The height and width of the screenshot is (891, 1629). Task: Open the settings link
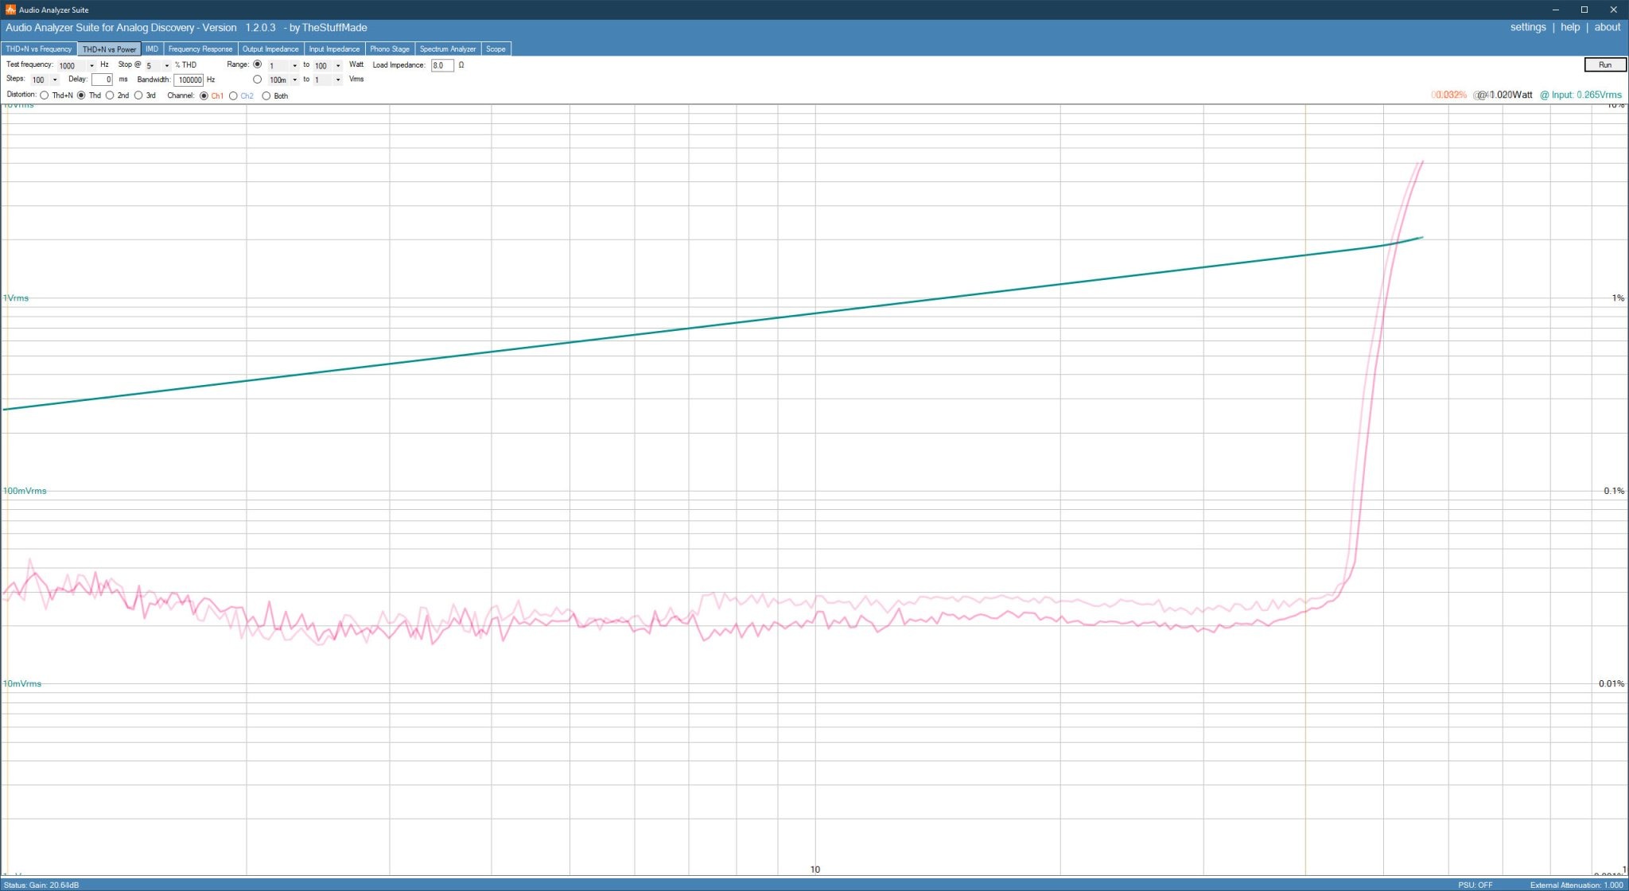point(1528,27)
